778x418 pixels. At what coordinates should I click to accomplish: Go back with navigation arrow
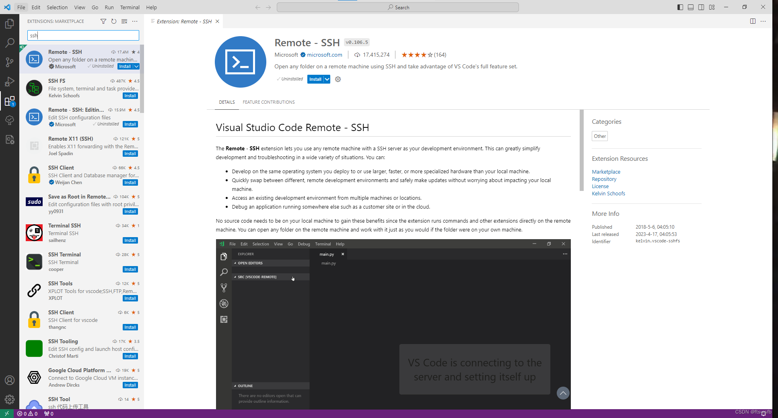(x=258, y=7)
